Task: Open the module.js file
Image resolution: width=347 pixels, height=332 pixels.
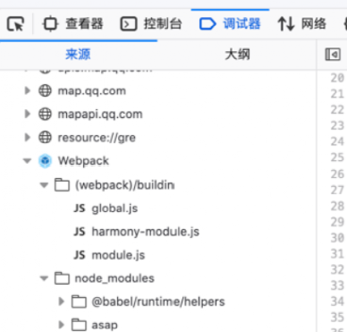Action: click(118, 255)
